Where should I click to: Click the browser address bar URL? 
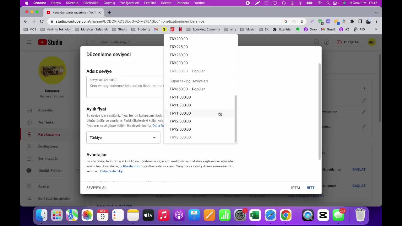coord(130,21)
